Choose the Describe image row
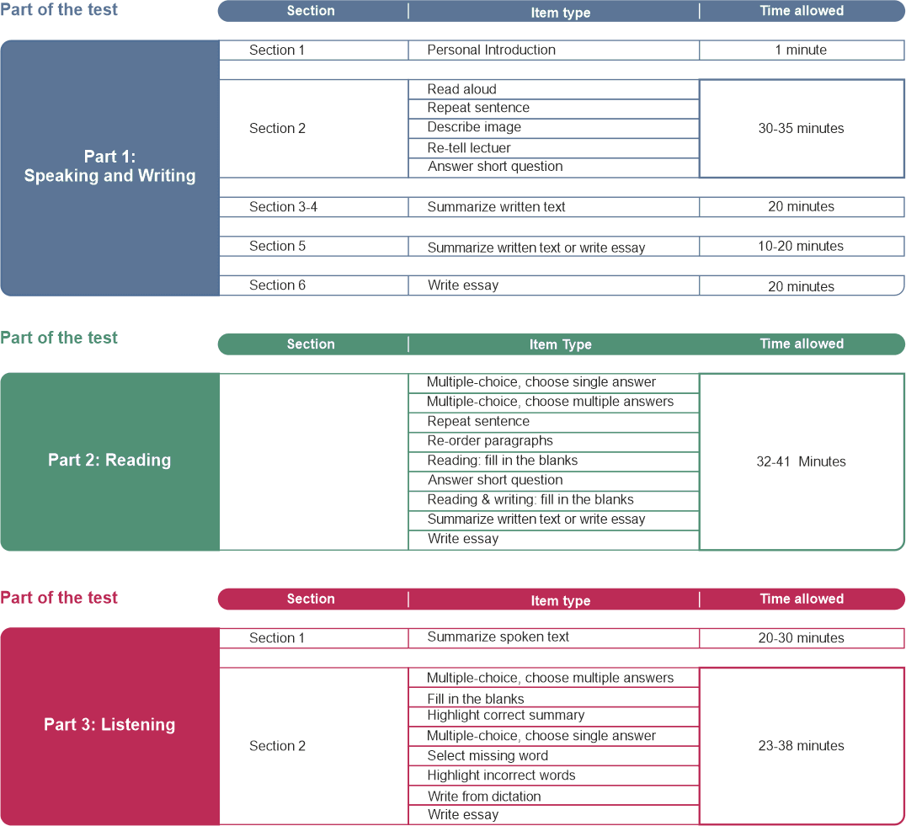This screenshot has height=826, width=906. coord(474,128)
